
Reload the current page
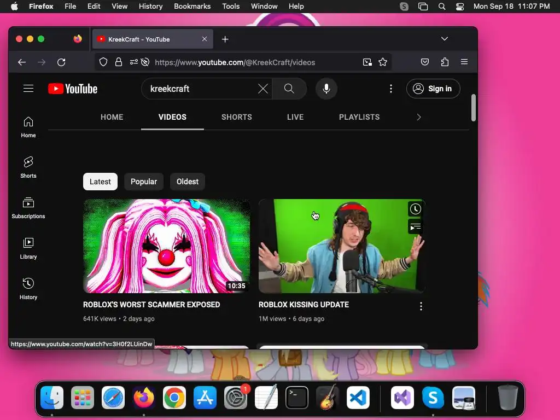(61, 62)
